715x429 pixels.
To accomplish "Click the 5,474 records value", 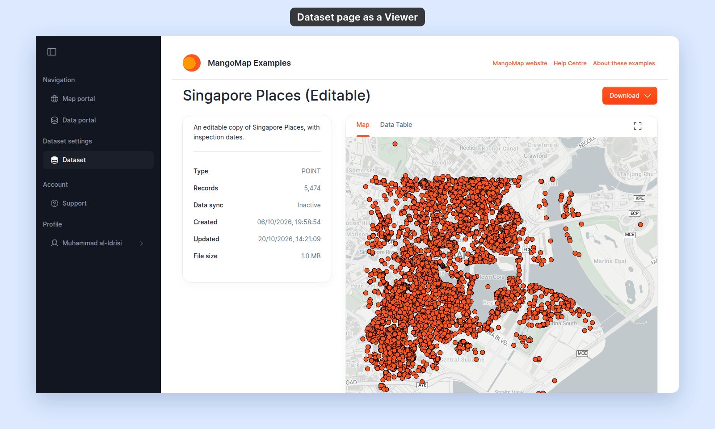I will (312, 188).
